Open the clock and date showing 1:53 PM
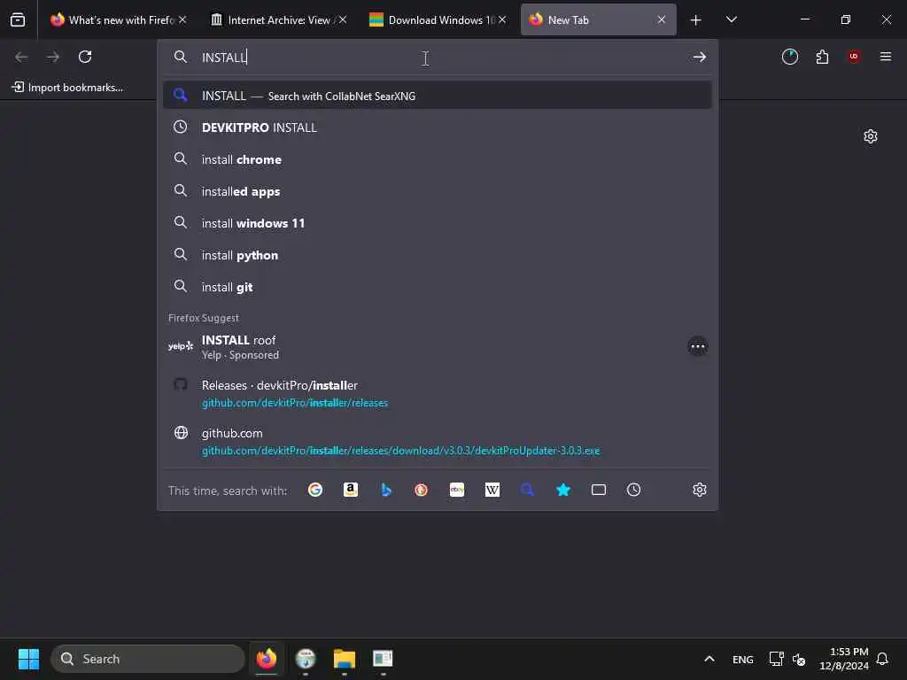This screenshot has width=907, height=680. [843, 659]
